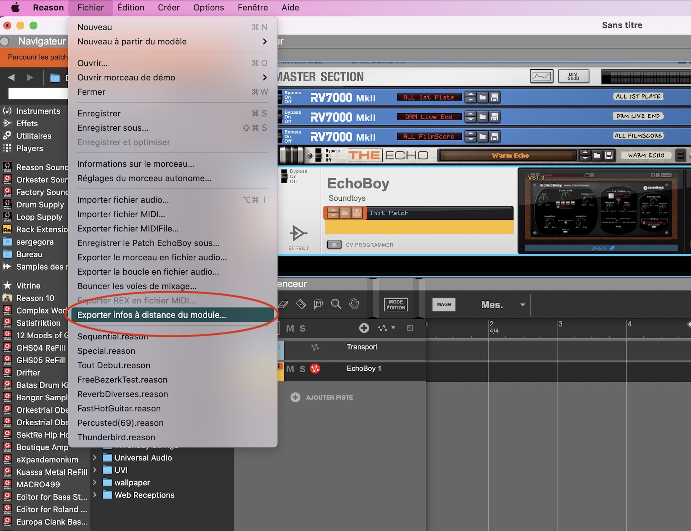Open Nouveau à partir du modèle submenu
691x531 pixels.
pos(172,42)
